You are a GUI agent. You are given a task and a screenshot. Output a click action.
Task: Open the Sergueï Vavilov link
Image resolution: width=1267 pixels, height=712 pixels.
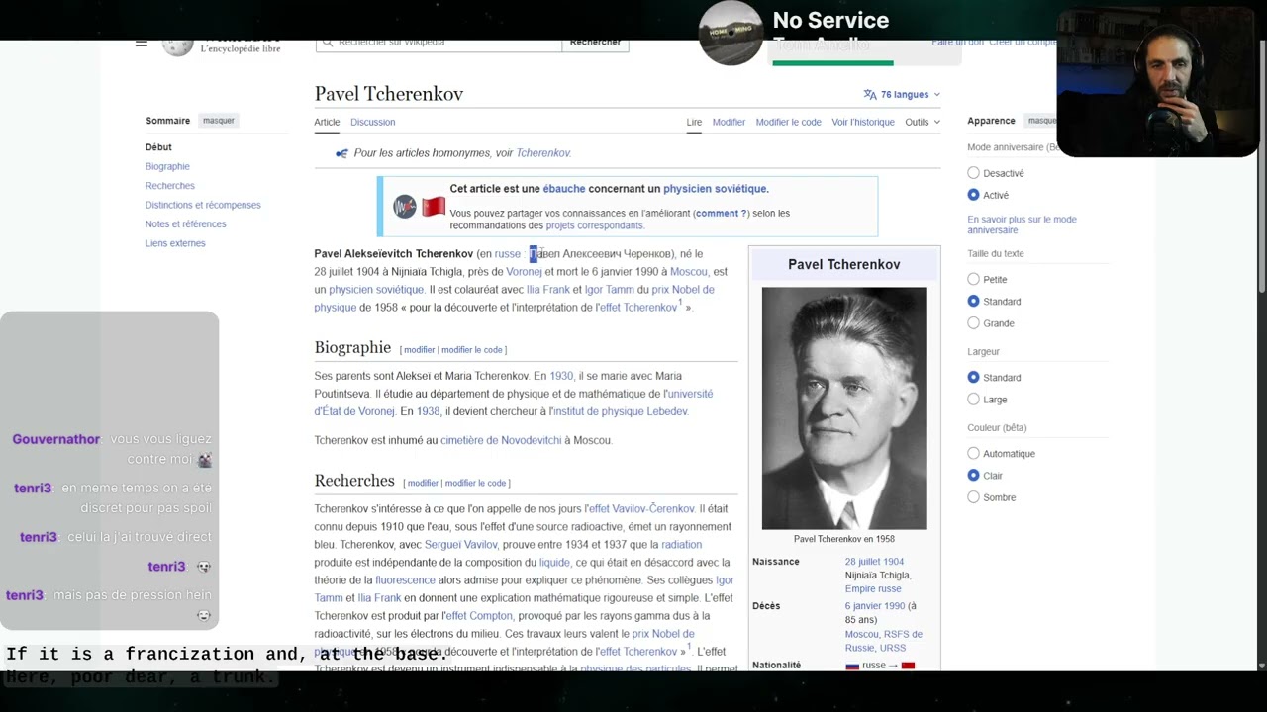pyautogui.click(x=461, y=545)
